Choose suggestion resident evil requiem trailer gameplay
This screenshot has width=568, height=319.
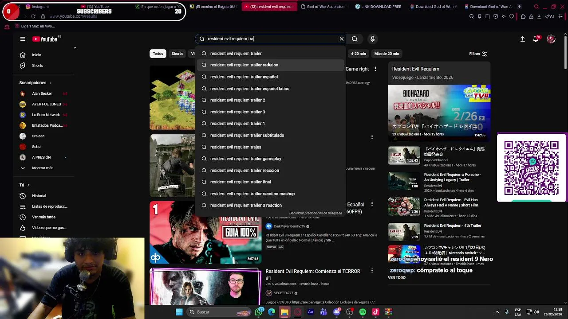click(271, 159)
